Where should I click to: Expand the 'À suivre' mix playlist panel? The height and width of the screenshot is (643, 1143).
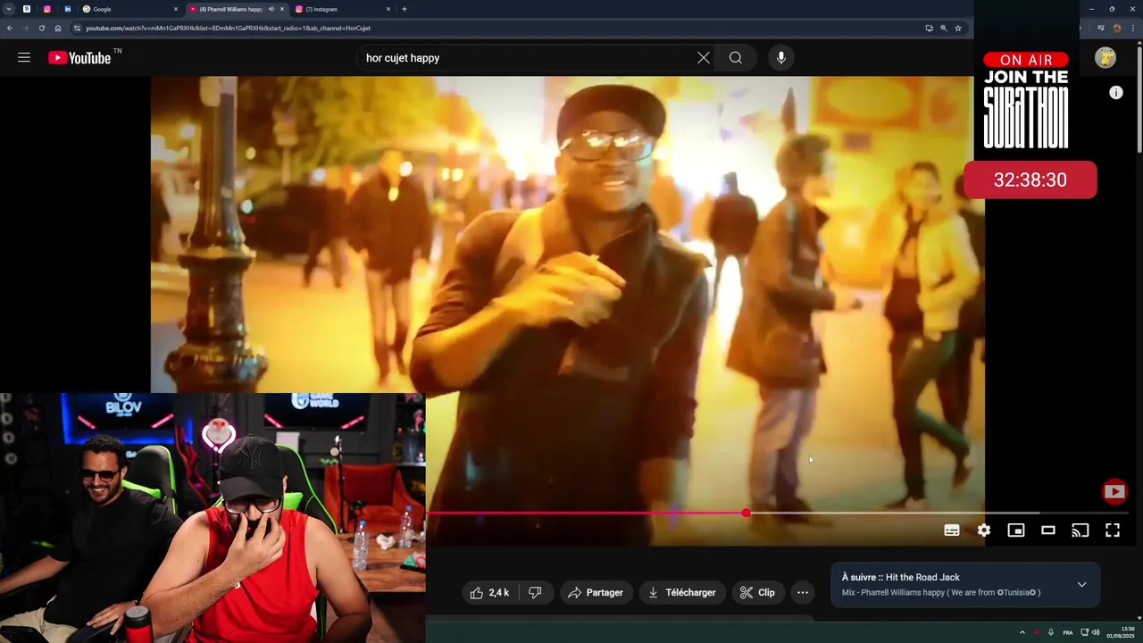[1081, 585]
